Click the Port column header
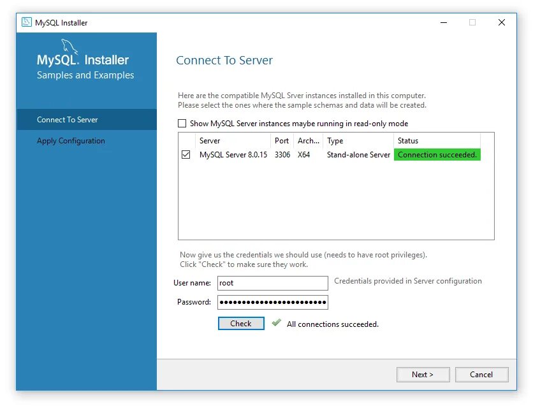The height and width of the screenshot is (411, 547). coord(282,141)
